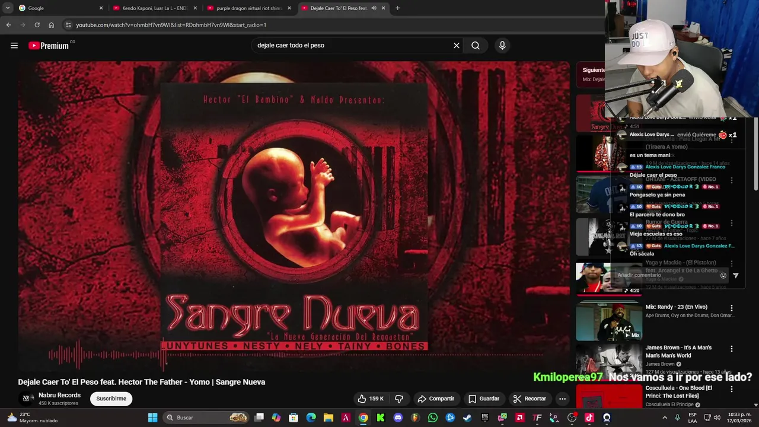Open clock and calendar 10:33 p. m.
The height and width of the screenshot is (427, 759).
tap(739, 418)
